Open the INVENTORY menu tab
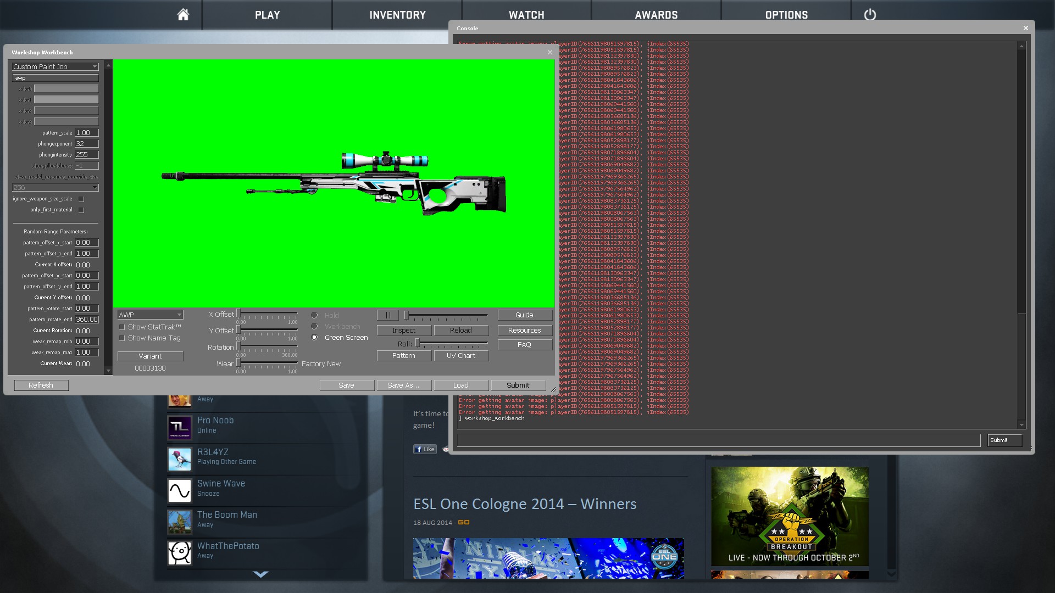Viewport: 1055px width, 593px height. (397, 15)
